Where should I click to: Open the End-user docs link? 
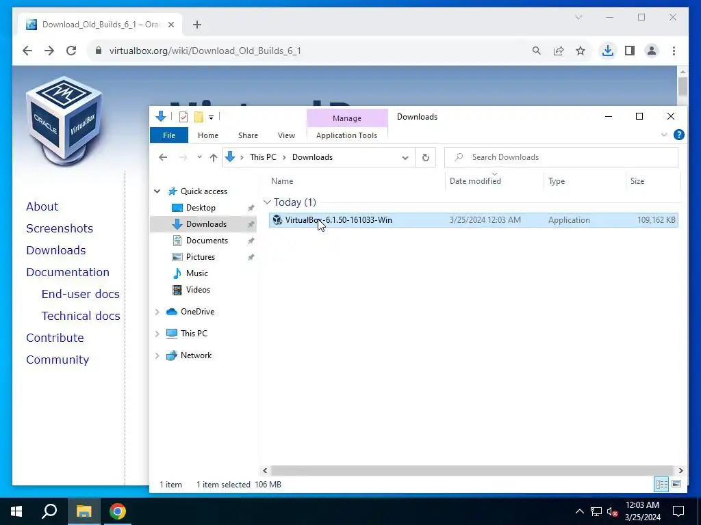pos(81,294)
